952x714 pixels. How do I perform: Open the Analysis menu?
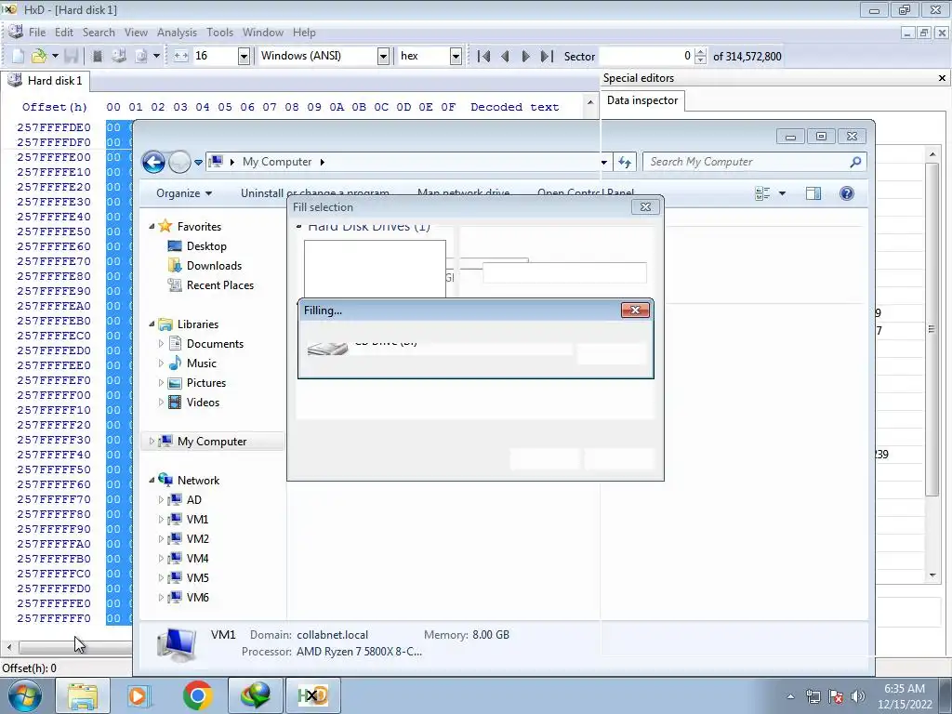pyautogui.click(x=177, y=33)
